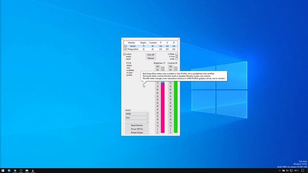Set brightness to 65 with step button
Image resolution: width=308 pixels, height=173 pixels.
(x=157, y=90)
